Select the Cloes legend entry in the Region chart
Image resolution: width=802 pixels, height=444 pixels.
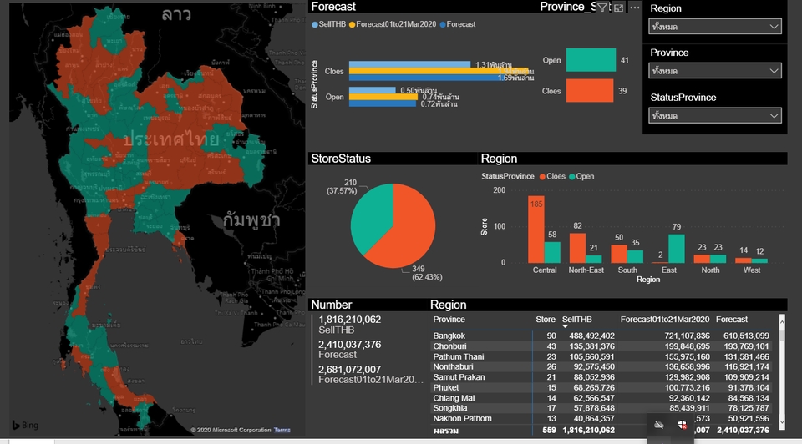(552, 176)
